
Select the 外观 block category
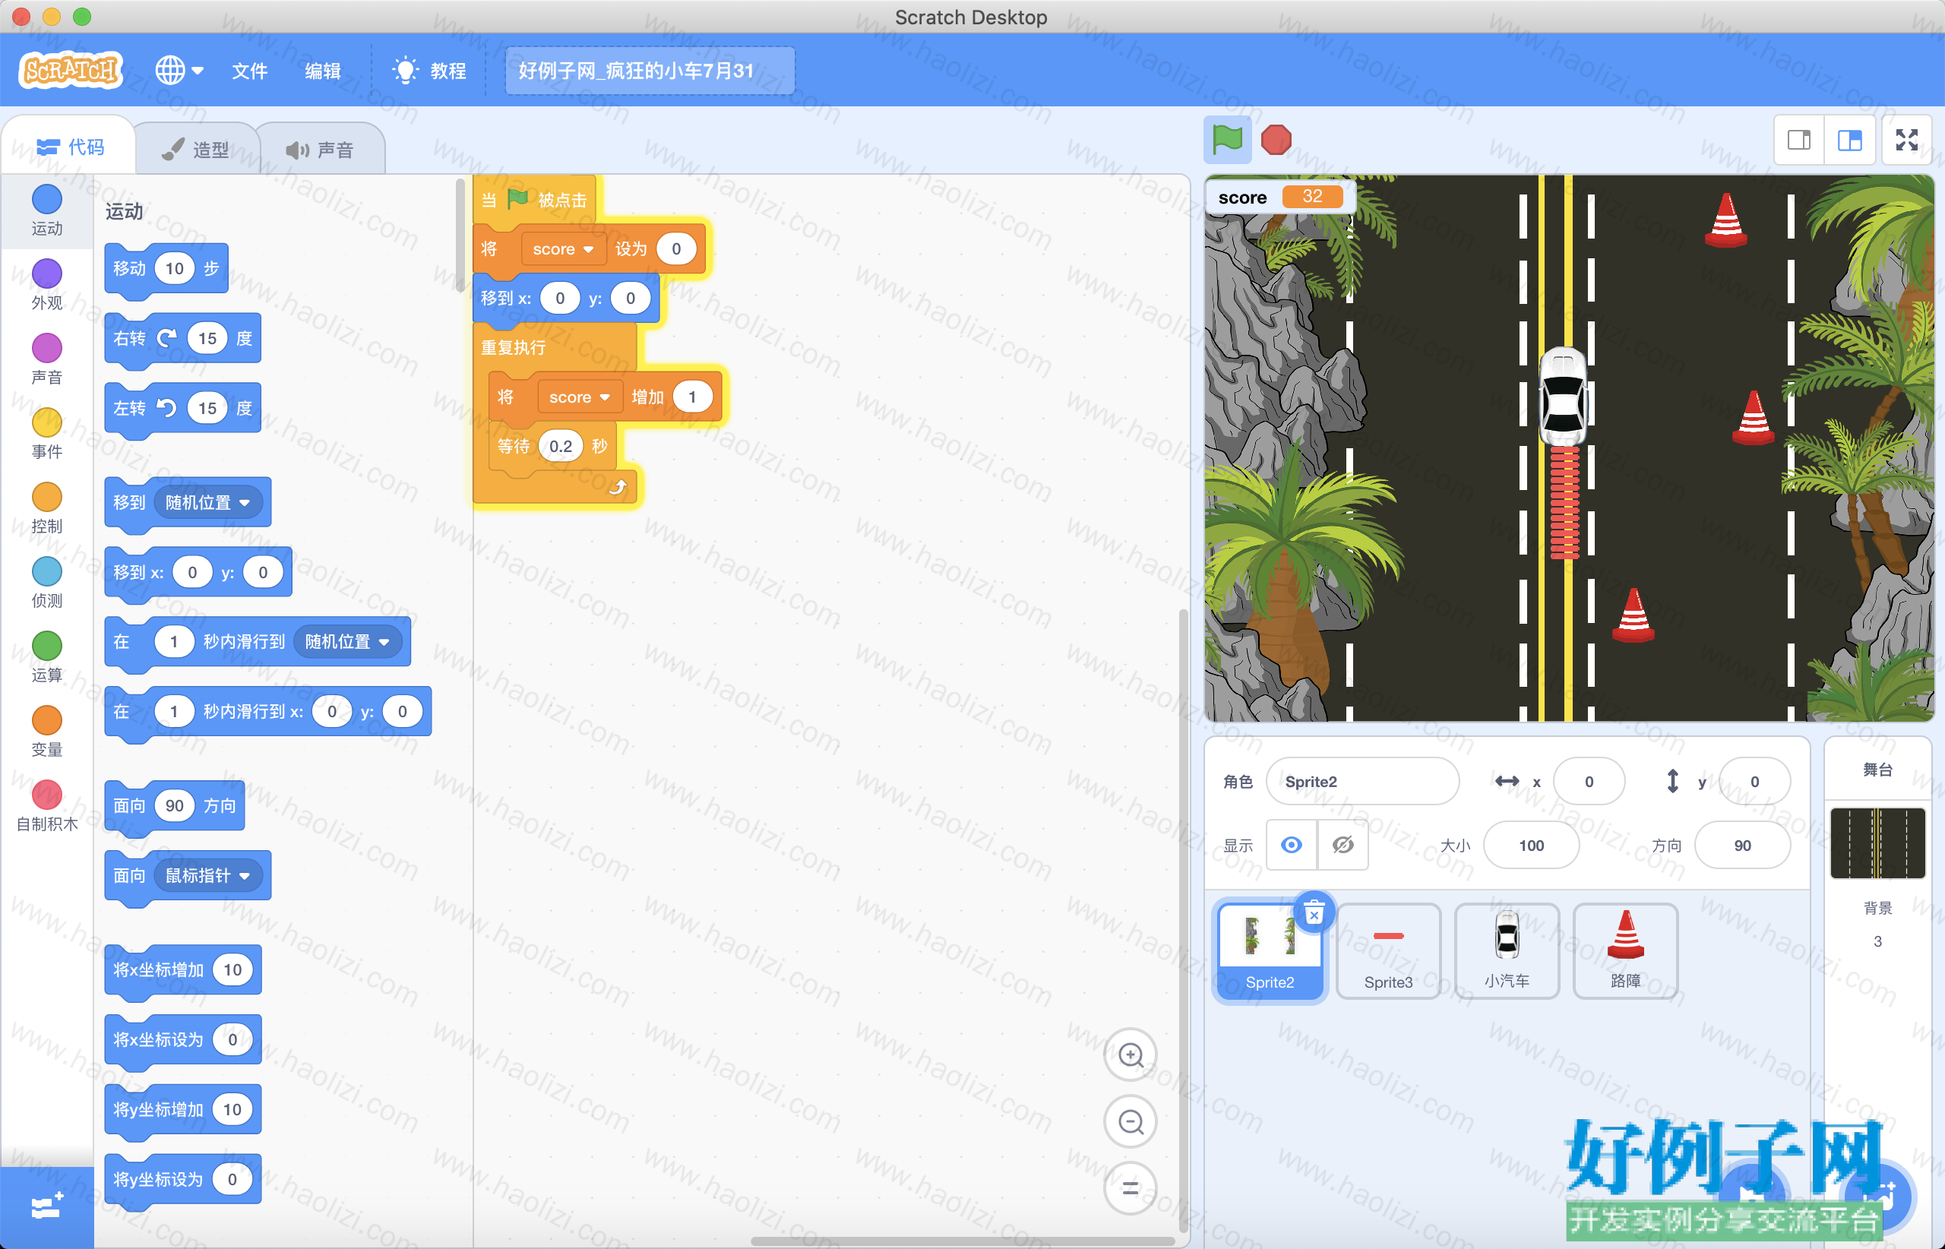pyautogui.click(x=47, y=285)
